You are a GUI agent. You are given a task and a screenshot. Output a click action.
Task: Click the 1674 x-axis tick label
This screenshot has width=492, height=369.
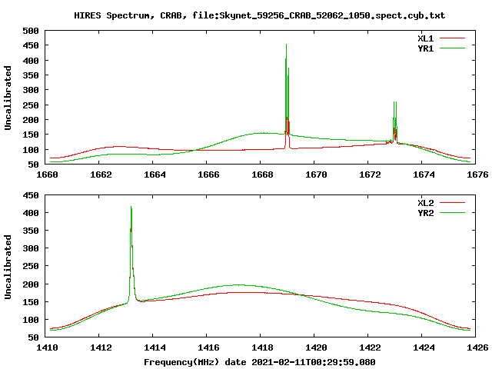pos(424,175)
